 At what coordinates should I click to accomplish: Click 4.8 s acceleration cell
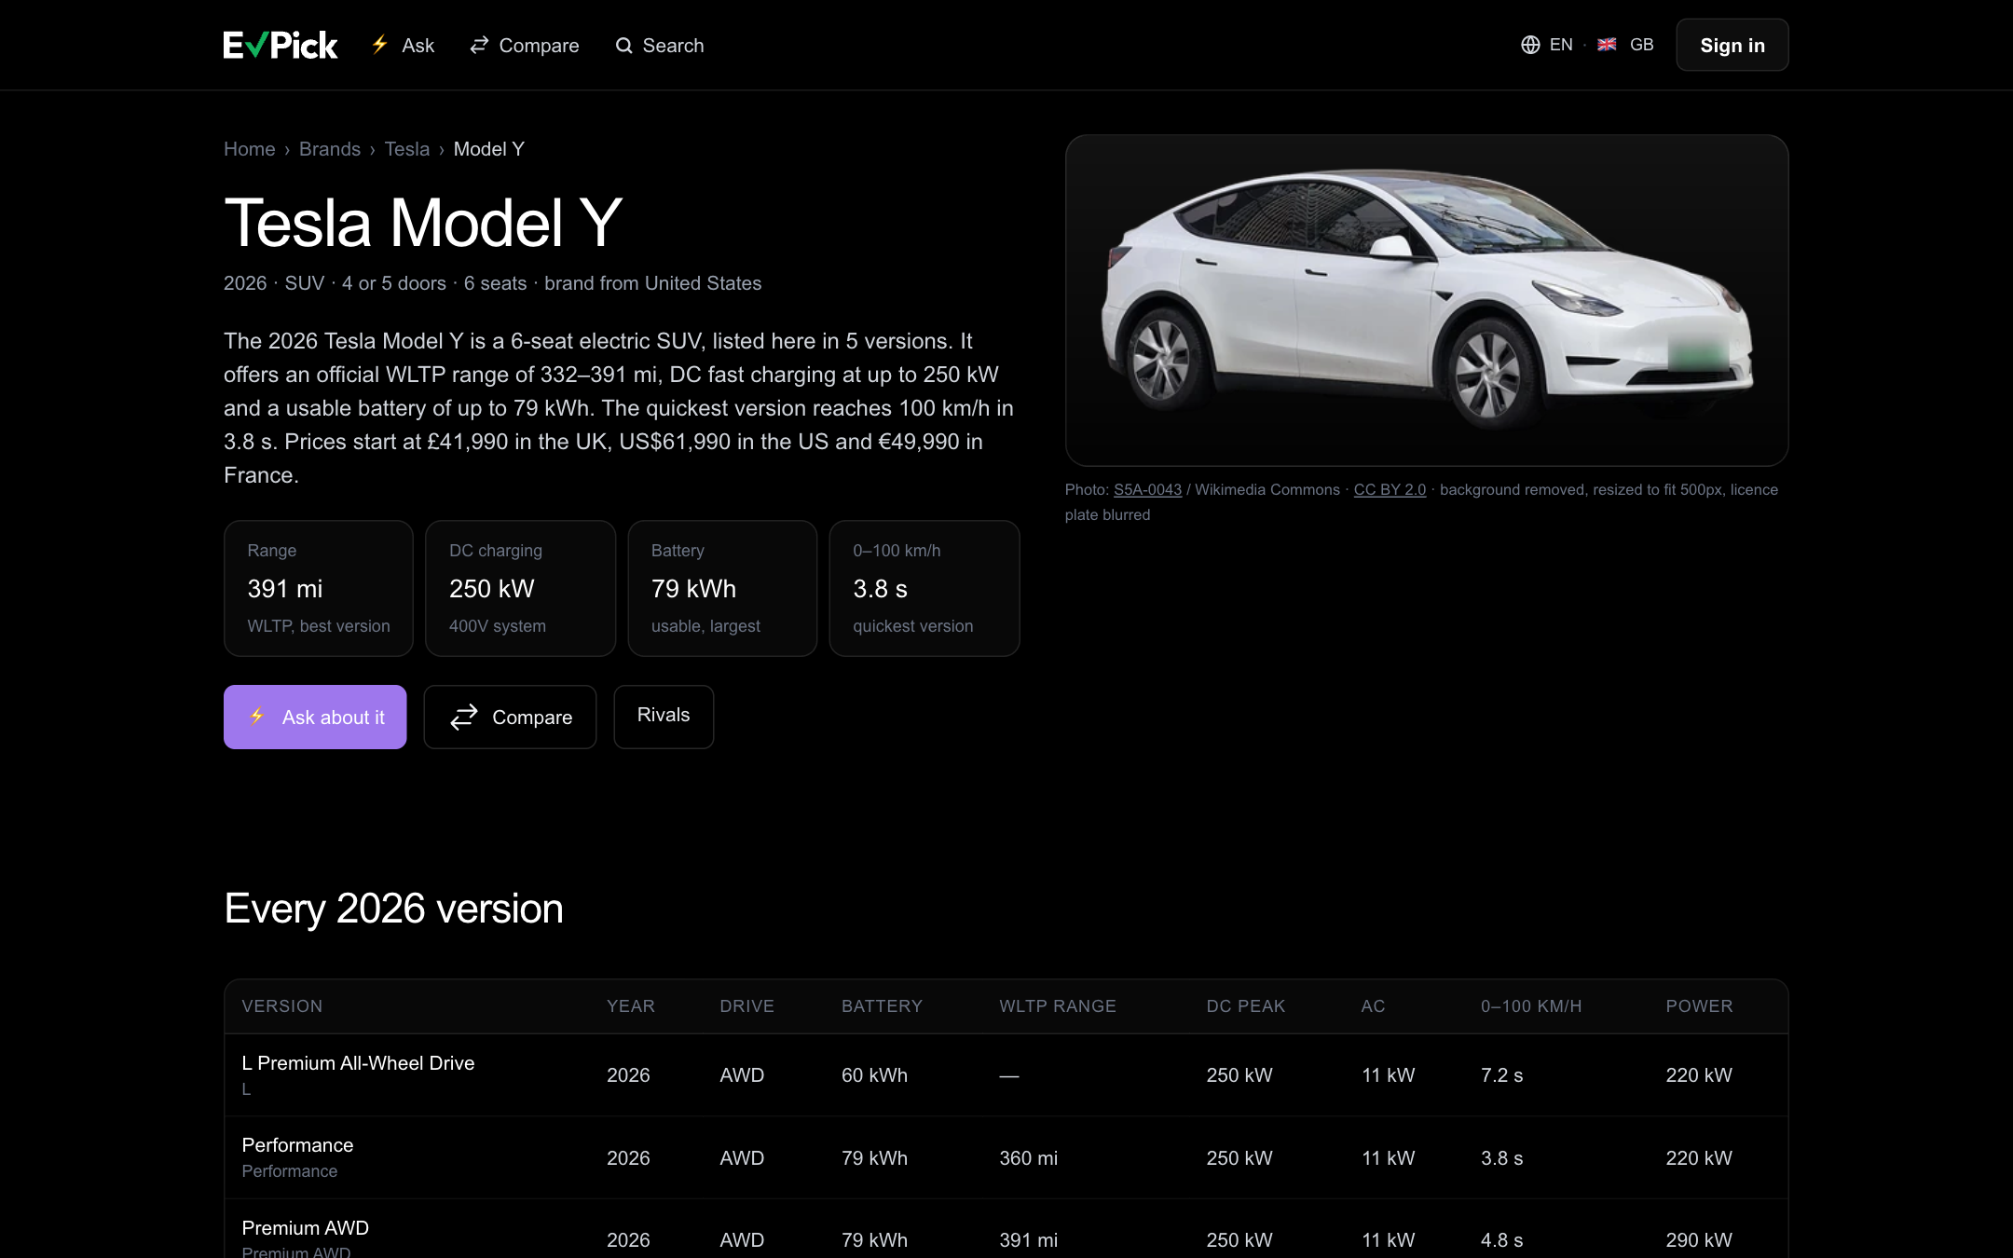click(1501, 1240)
